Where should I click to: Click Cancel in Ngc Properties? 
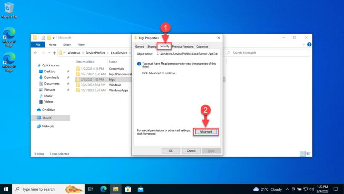191,151
